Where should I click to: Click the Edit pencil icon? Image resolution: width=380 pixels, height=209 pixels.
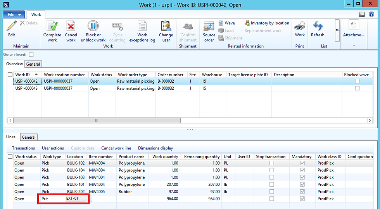pos(11,26)
